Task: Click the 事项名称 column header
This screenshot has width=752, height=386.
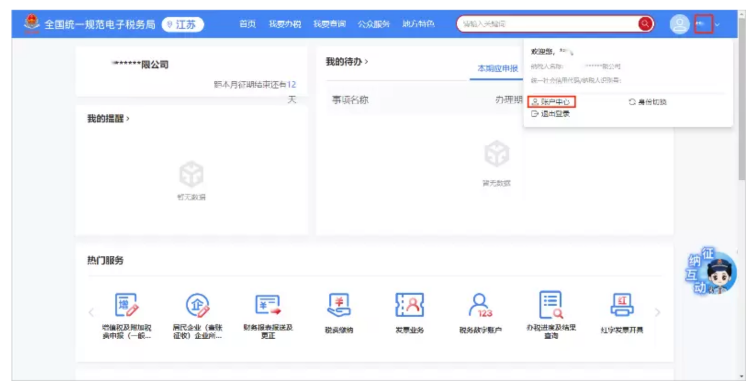Action: click(x=350, y=100)
